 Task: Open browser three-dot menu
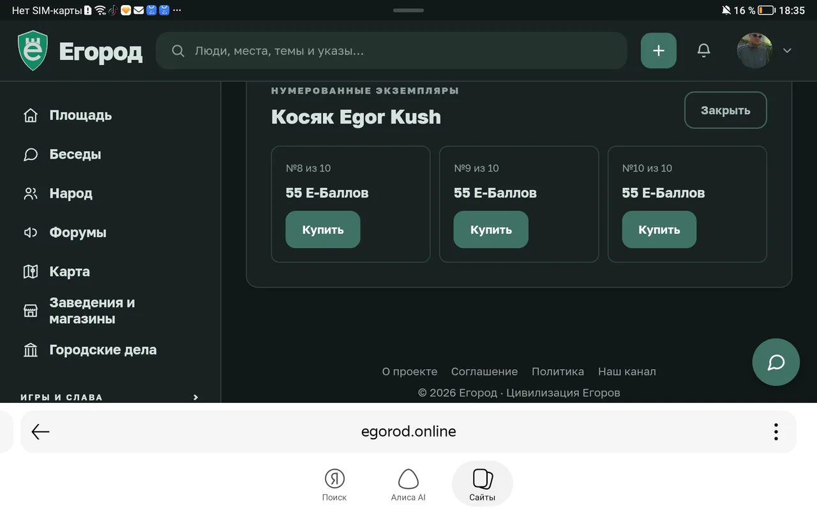click(x=776, y=432)
